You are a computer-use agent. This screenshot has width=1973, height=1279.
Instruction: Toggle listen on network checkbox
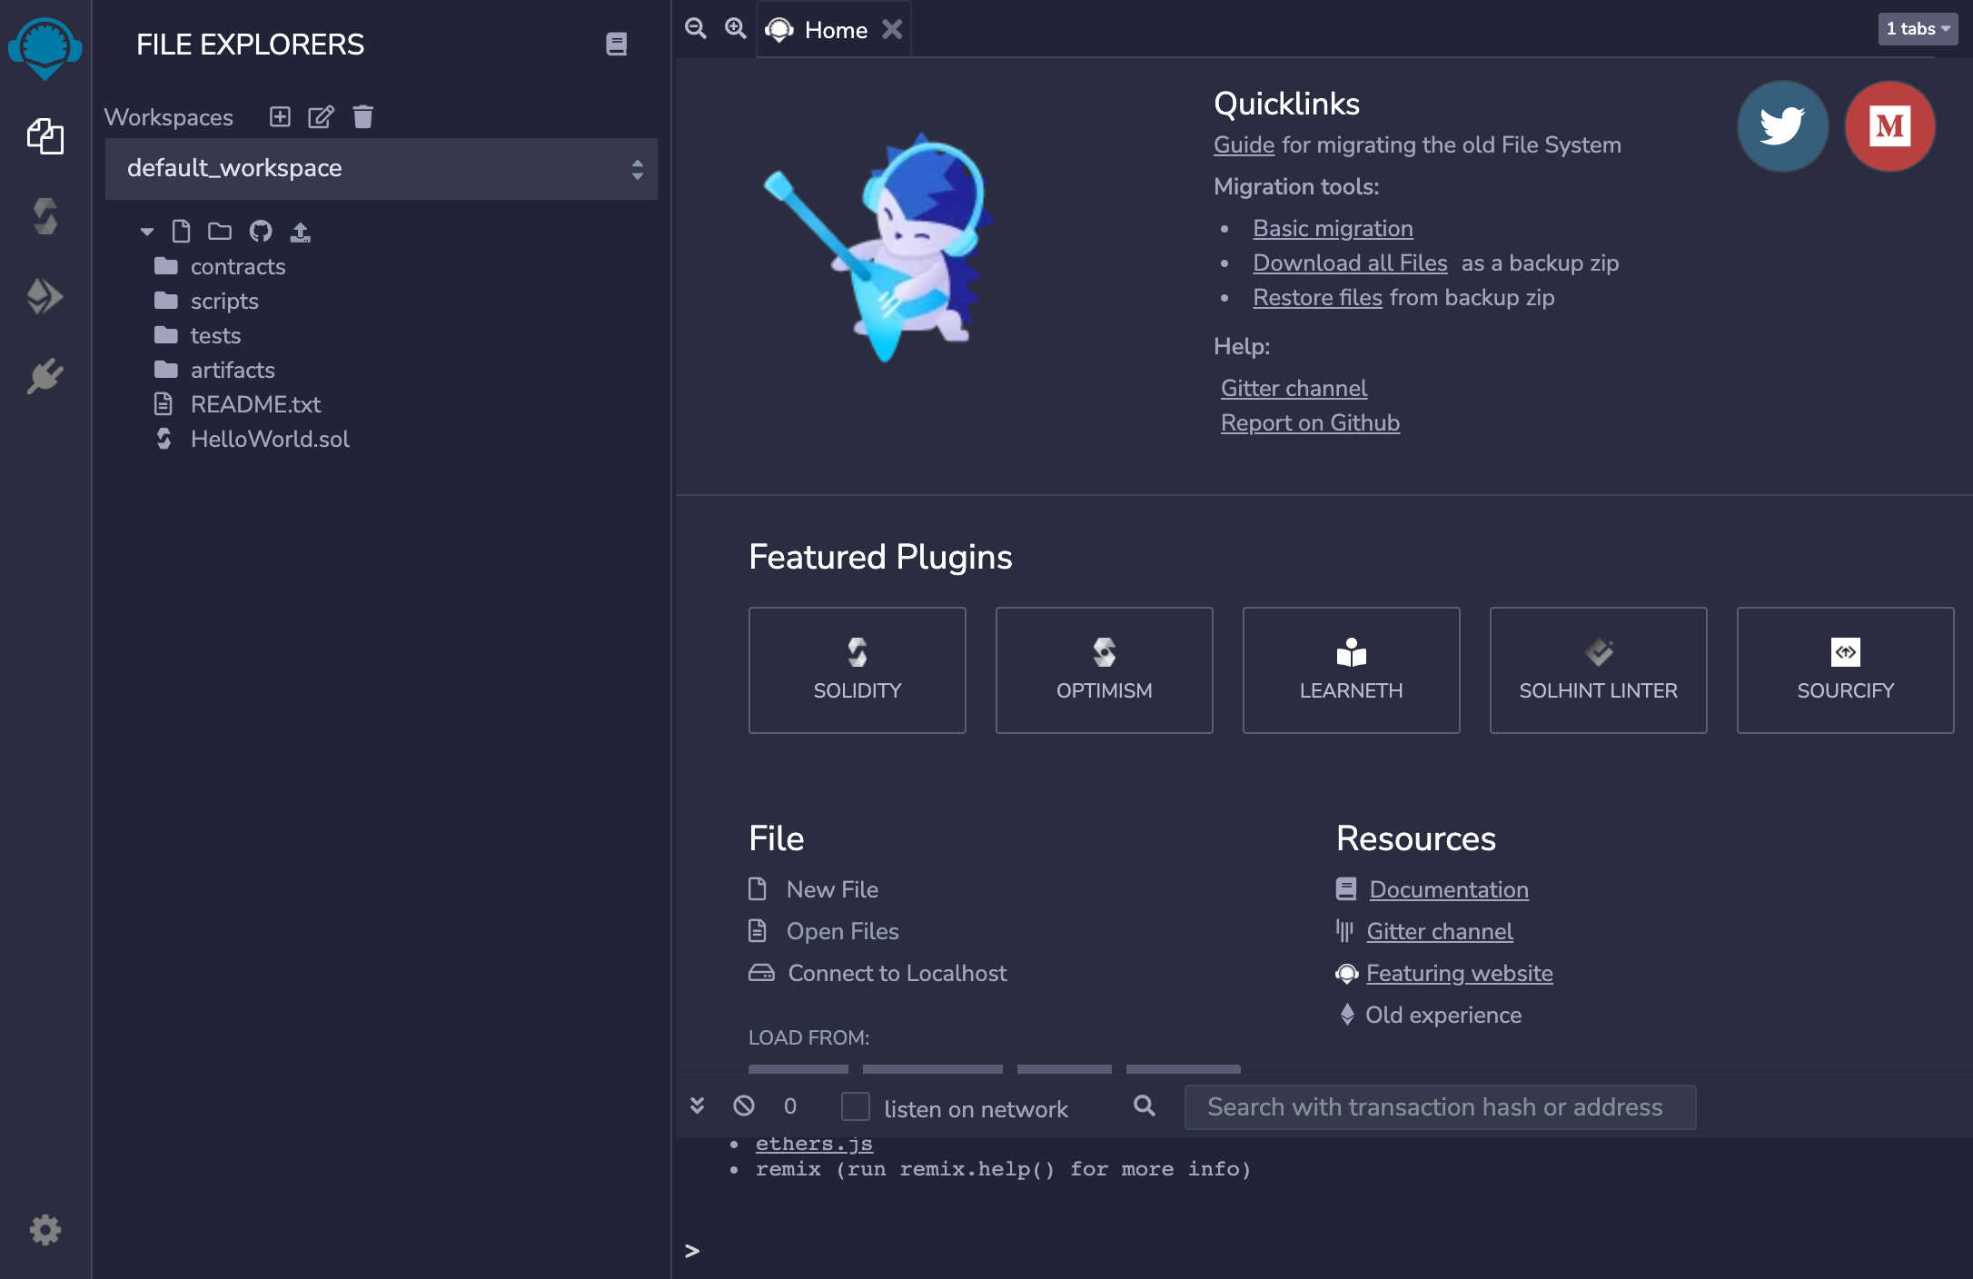tap(855, 1106)
